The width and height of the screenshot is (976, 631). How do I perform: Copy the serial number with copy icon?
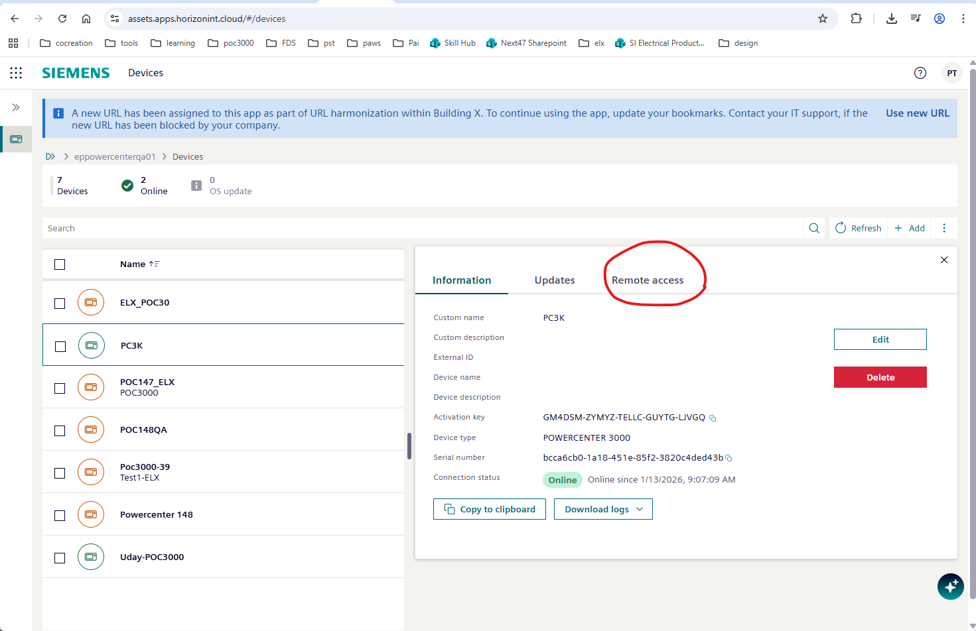[729, 458]
